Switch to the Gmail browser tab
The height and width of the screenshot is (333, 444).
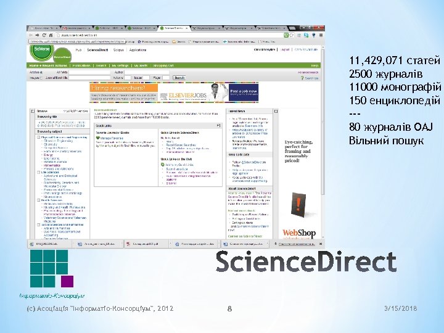point(76,28)
